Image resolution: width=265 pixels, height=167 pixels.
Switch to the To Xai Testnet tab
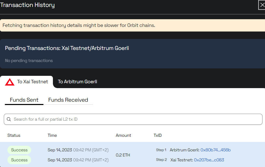click(27, 82)
